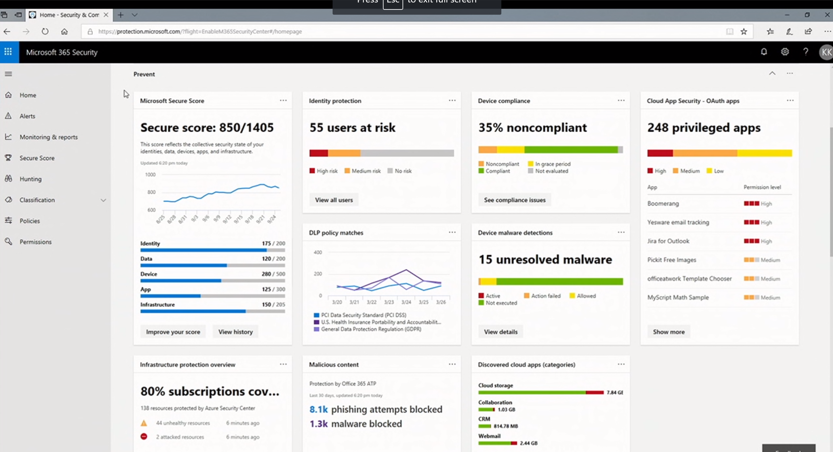This screenshot has height=452, width=833.
Task: Open Discovered cloud apps card options
Action: tap(621, 364)
